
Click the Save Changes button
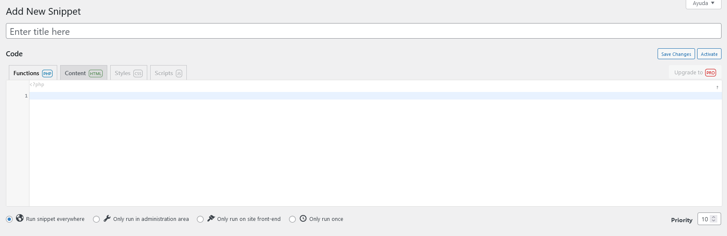676,54
